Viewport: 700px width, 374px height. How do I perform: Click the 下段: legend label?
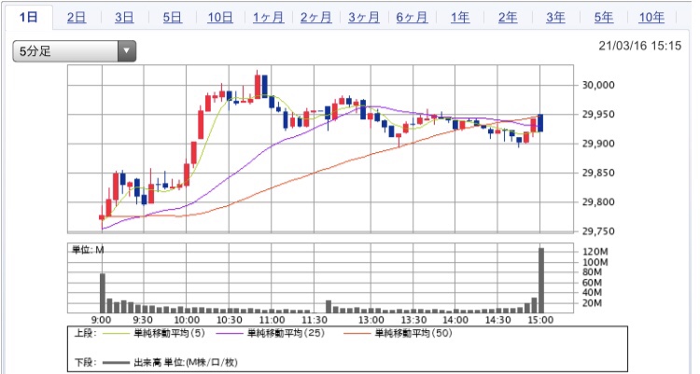click(85, 362)
